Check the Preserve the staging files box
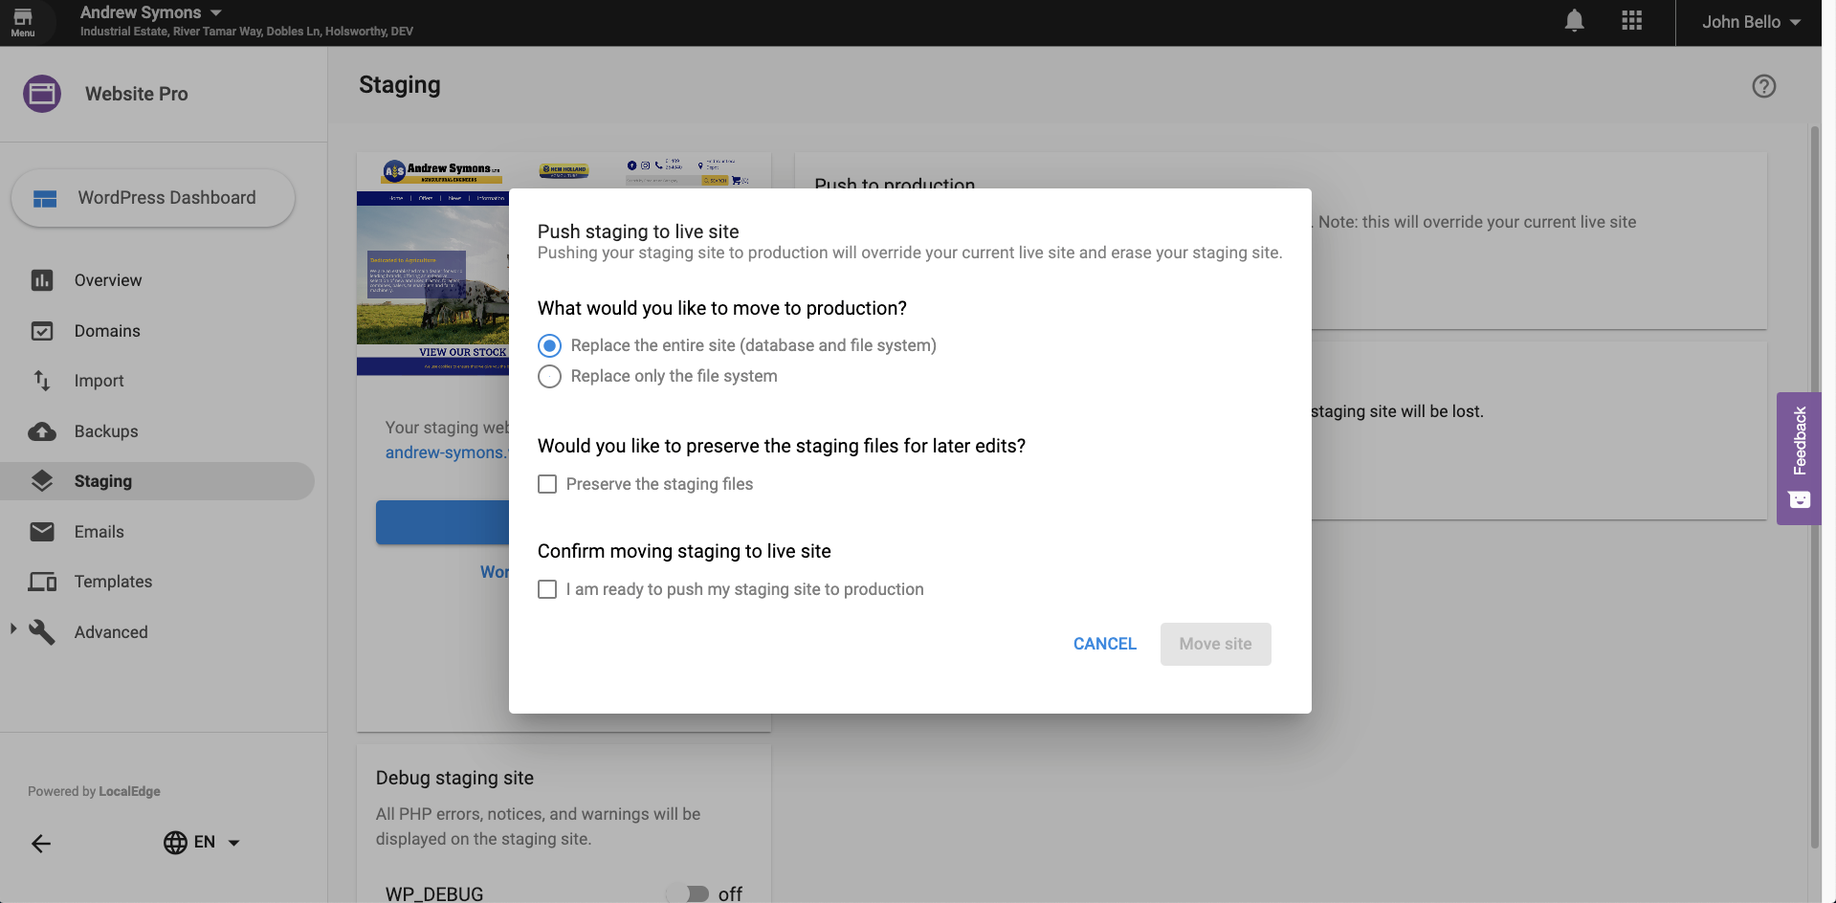The image size is (1836, 903). [546, 484]
